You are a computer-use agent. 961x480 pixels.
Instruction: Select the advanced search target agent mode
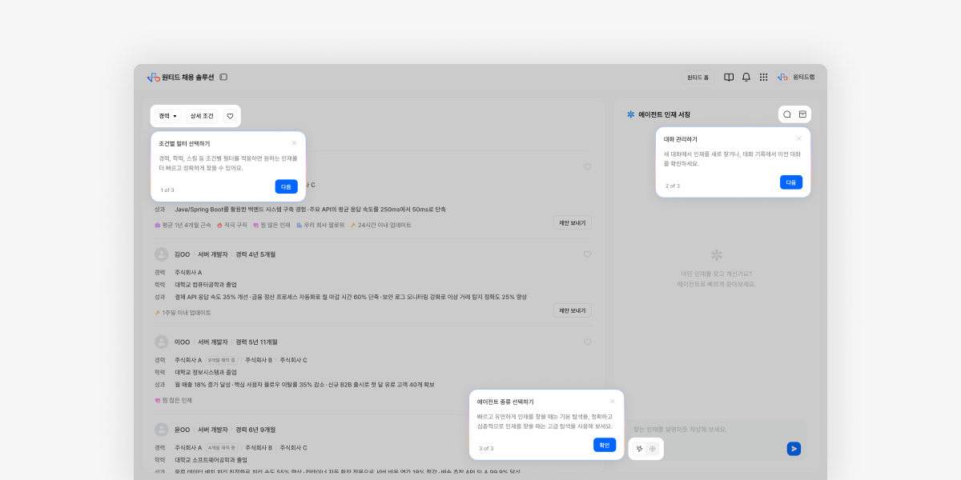click(653, 449)
